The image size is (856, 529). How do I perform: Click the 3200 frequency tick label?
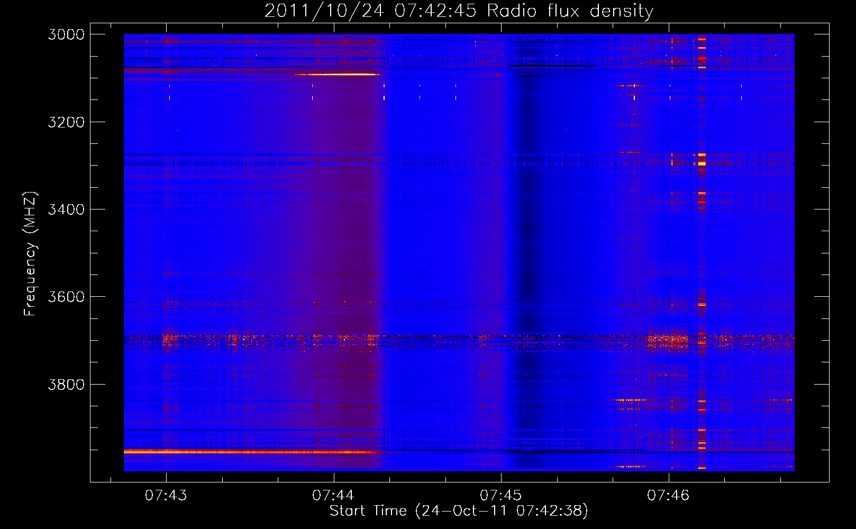coord(66,122)
